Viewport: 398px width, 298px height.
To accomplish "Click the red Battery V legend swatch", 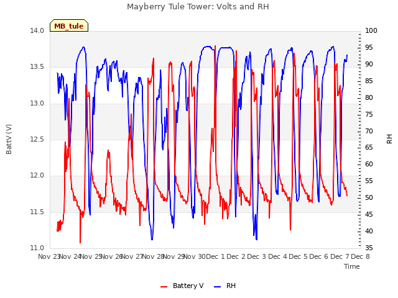I will point(164,287).
